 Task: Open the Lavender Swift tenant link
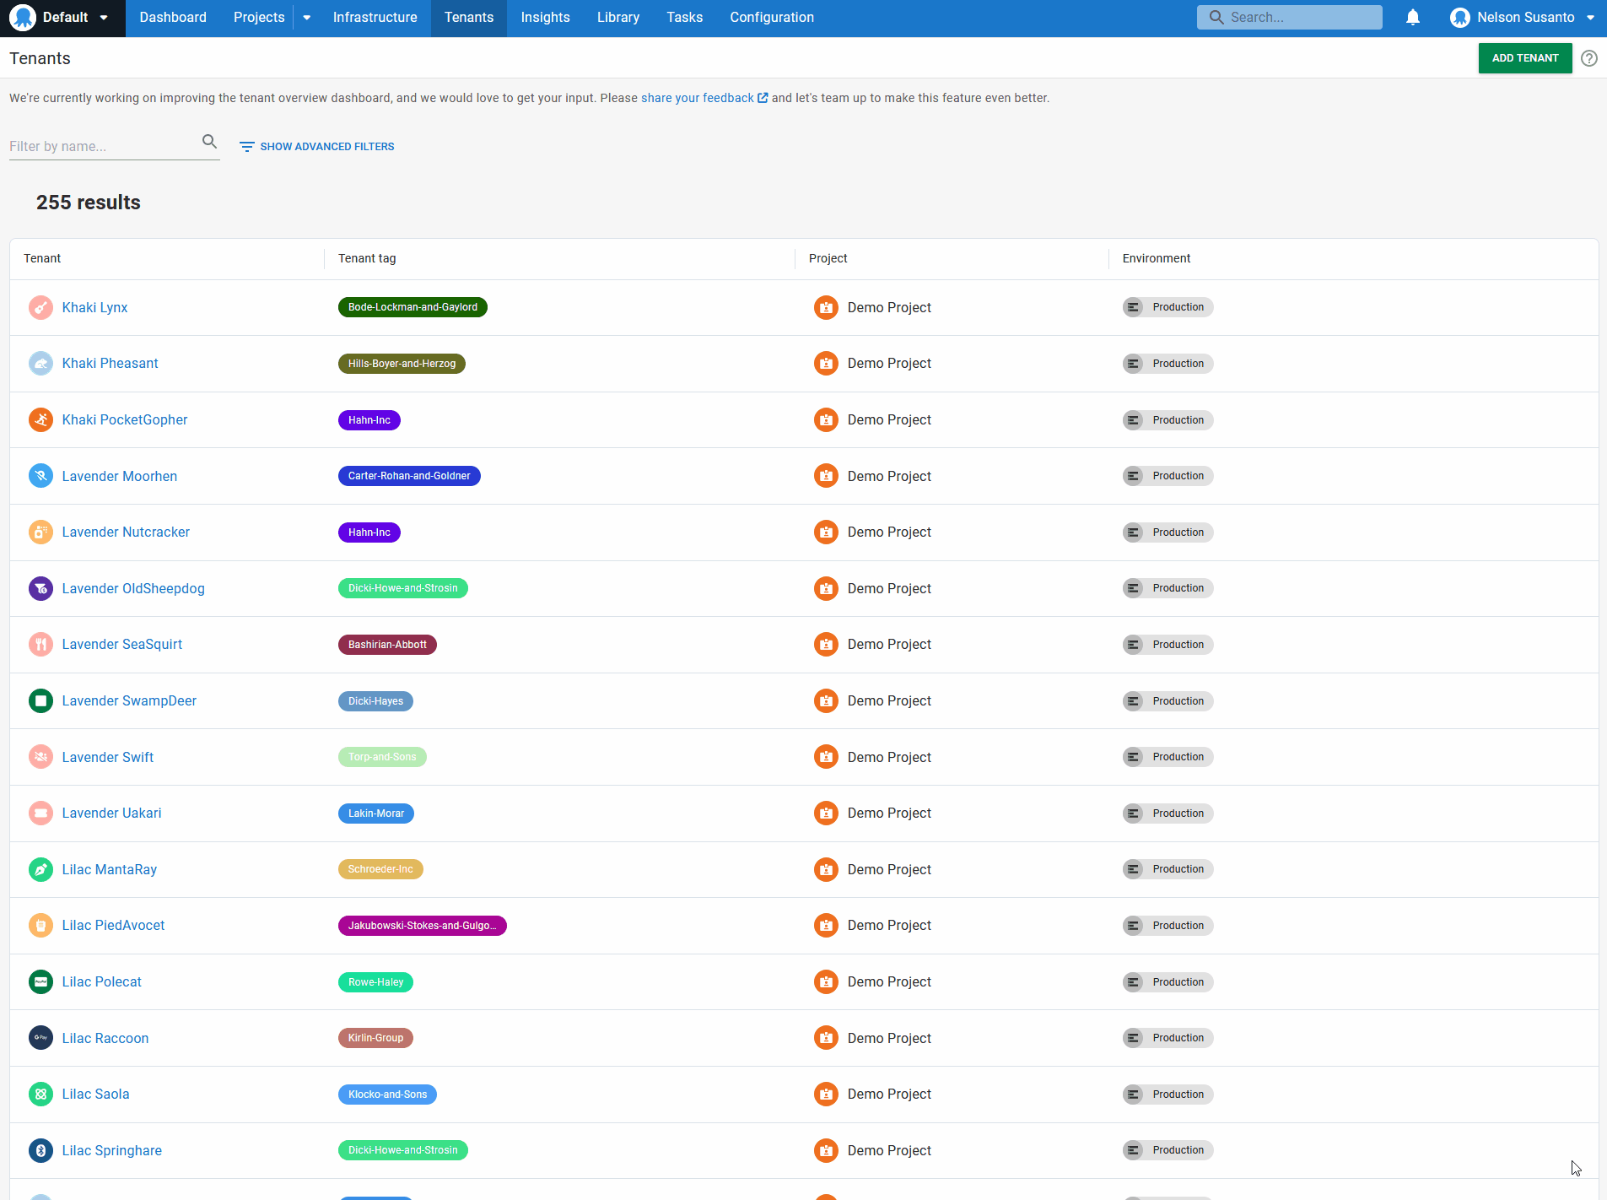click(107, 757)
